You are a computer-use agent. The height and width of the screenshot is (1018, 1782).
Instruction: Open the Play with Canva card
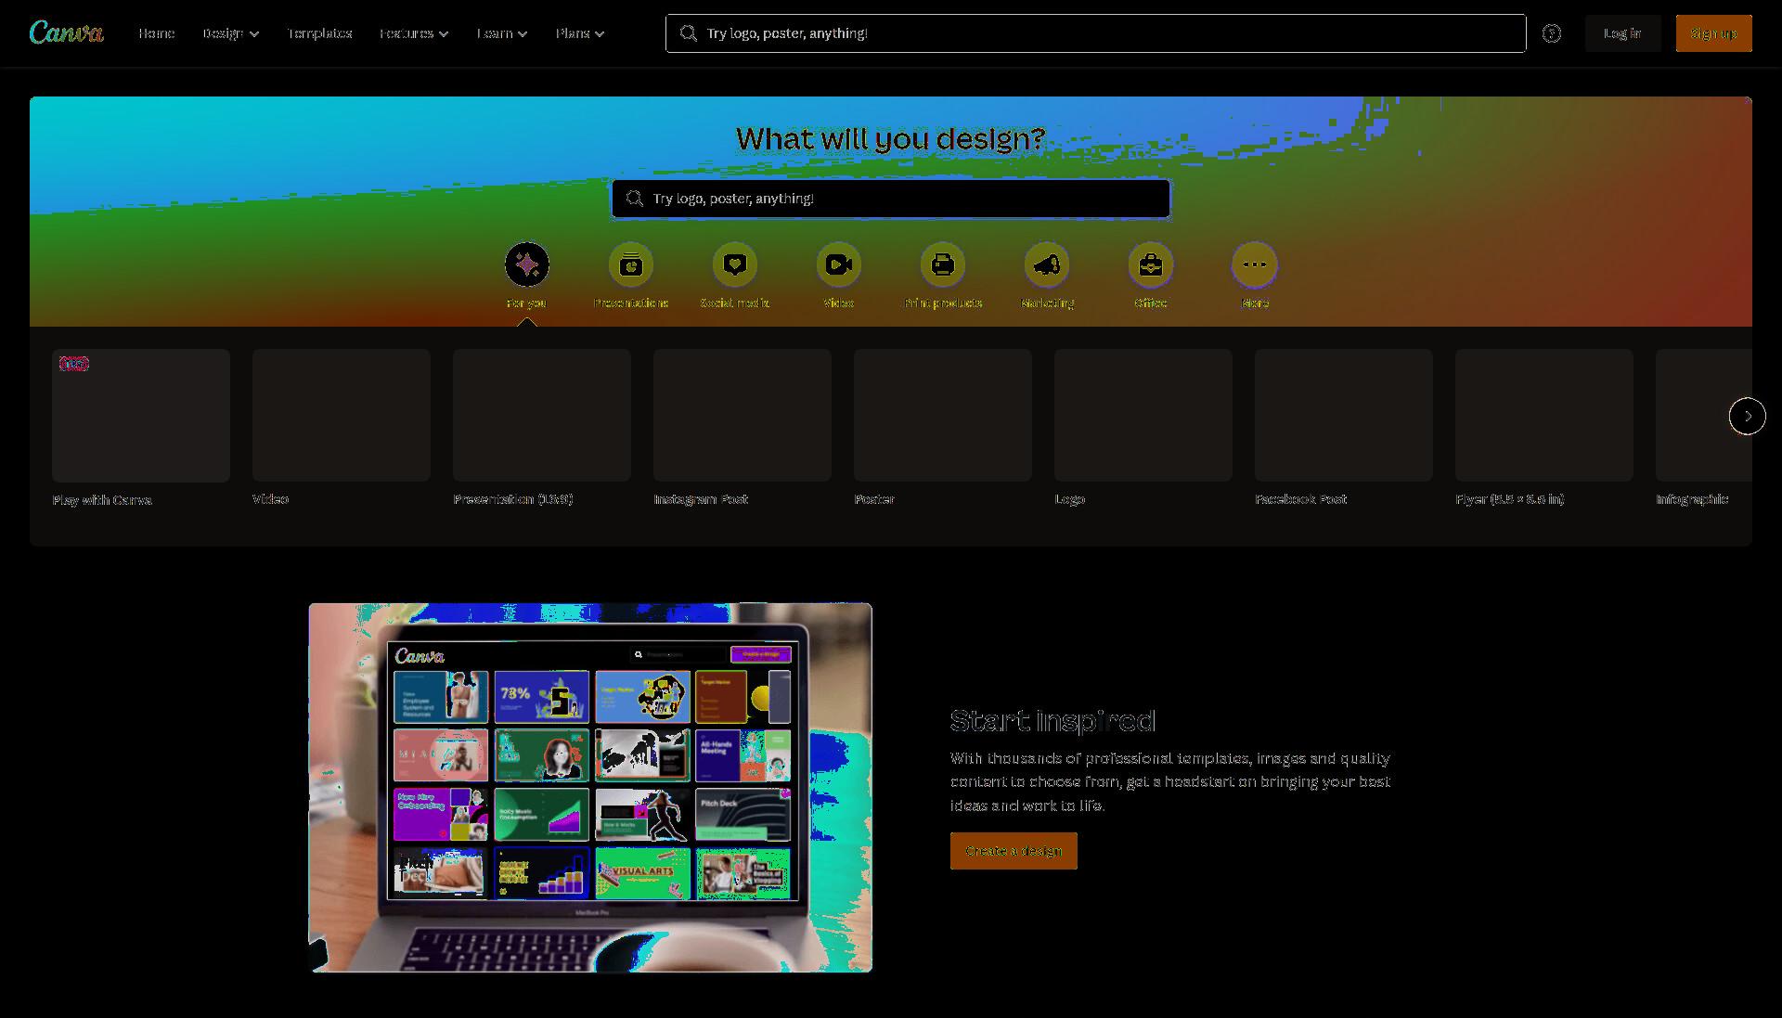[141, 428]
